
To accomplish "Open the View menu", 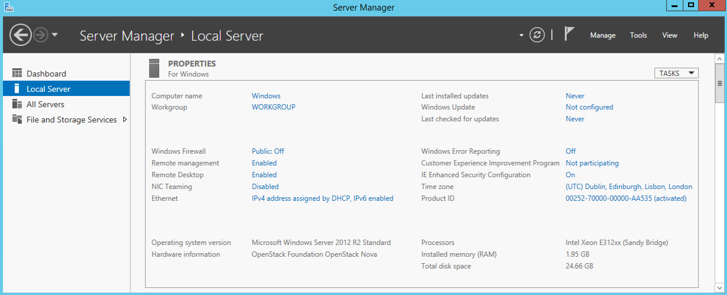I will (670, 35).
